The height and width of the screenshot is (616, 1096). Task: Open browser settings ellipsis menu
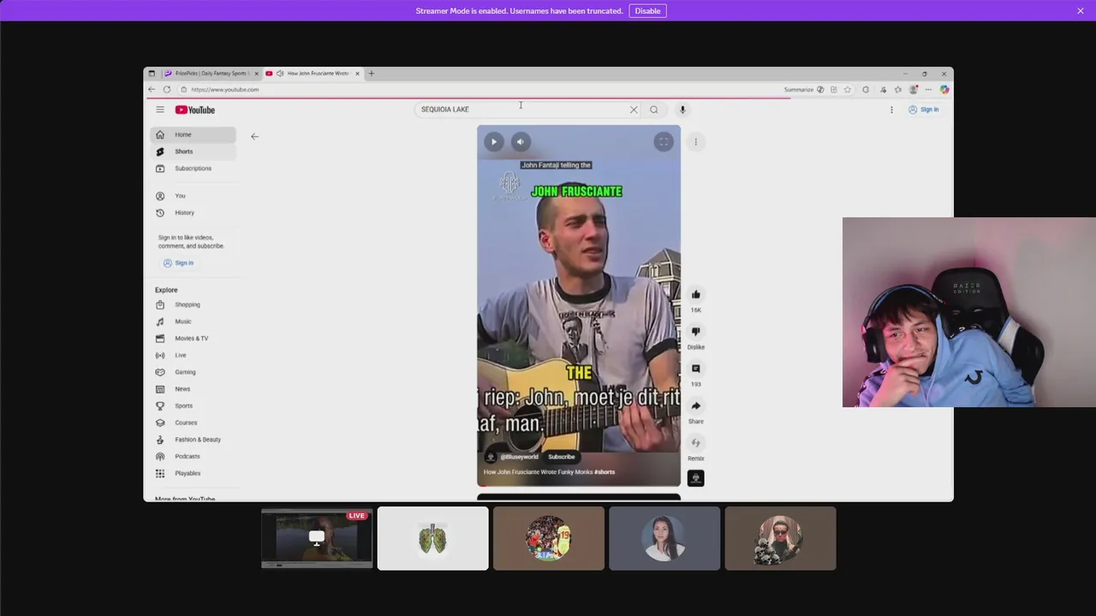coord(928,90)
